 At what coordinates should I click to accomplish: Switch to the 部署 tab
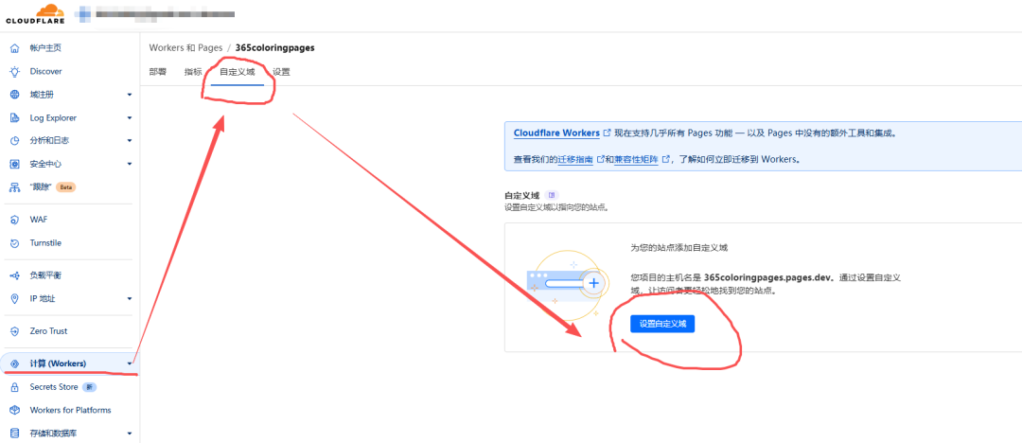point(158,72)
